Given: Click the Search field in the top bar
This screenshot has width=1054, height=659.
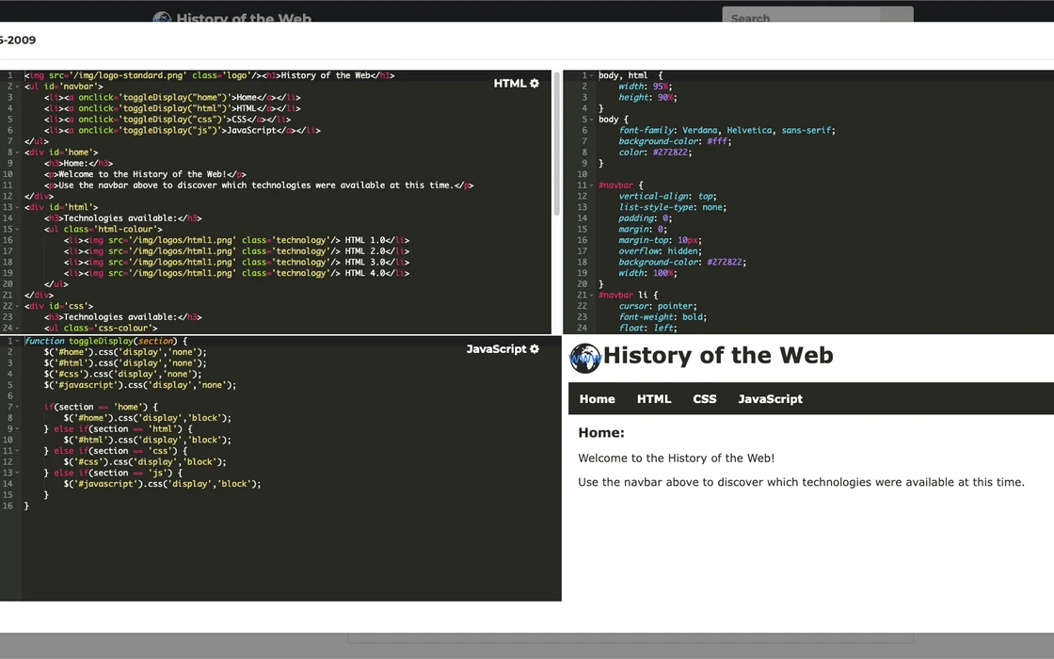Looking at the screenshot, I should pos(801,15).
